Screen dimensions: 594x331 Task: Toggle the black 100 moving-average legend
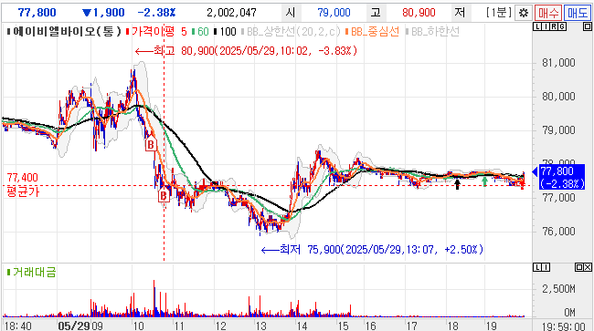(225, 31)
